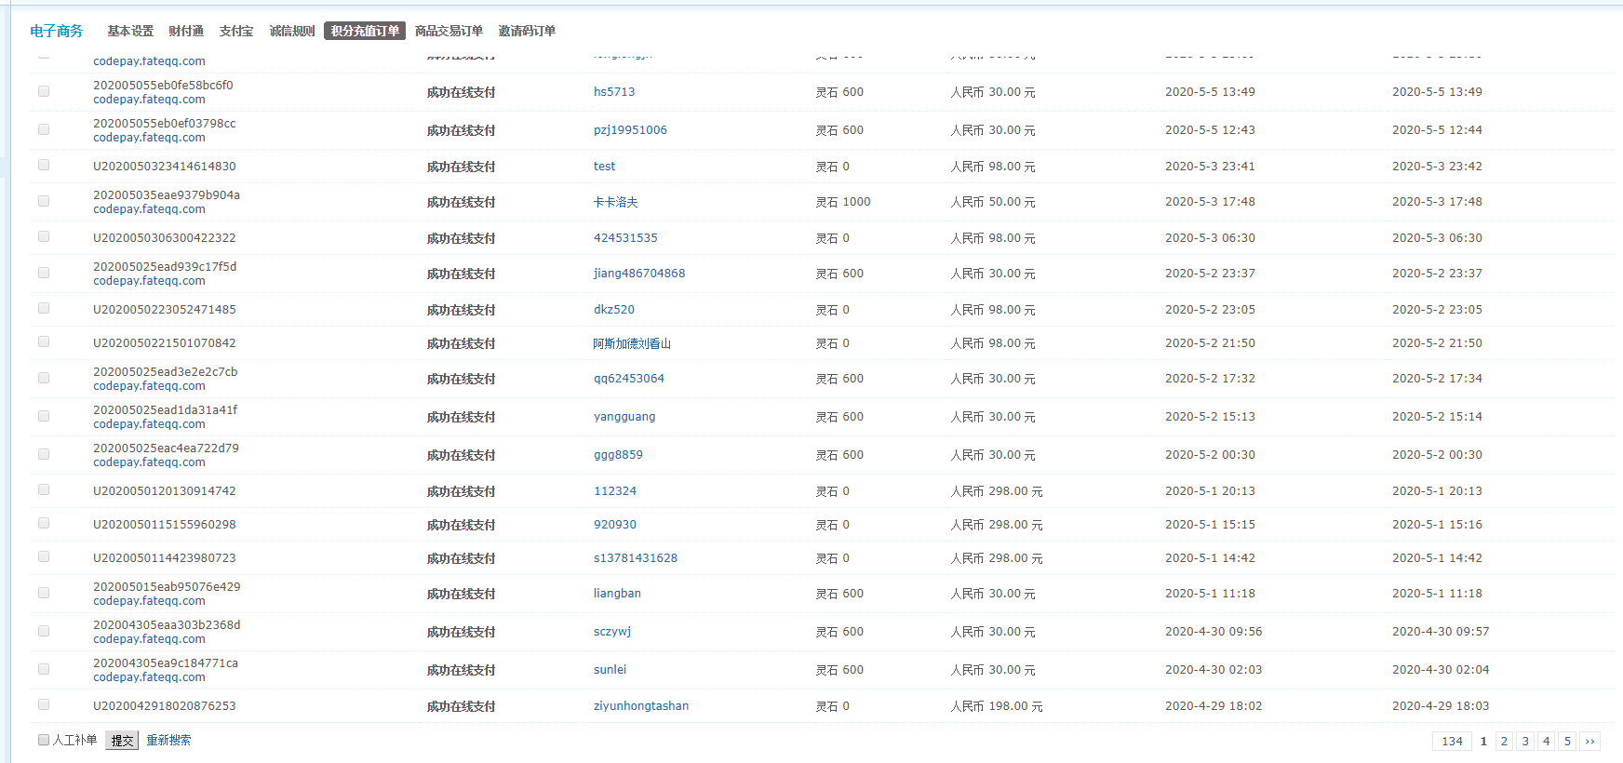1623x763 pixels.
Task: Click order ID 202005015eab95076e429
Action: pyautogui.click(x=167, y=587)
